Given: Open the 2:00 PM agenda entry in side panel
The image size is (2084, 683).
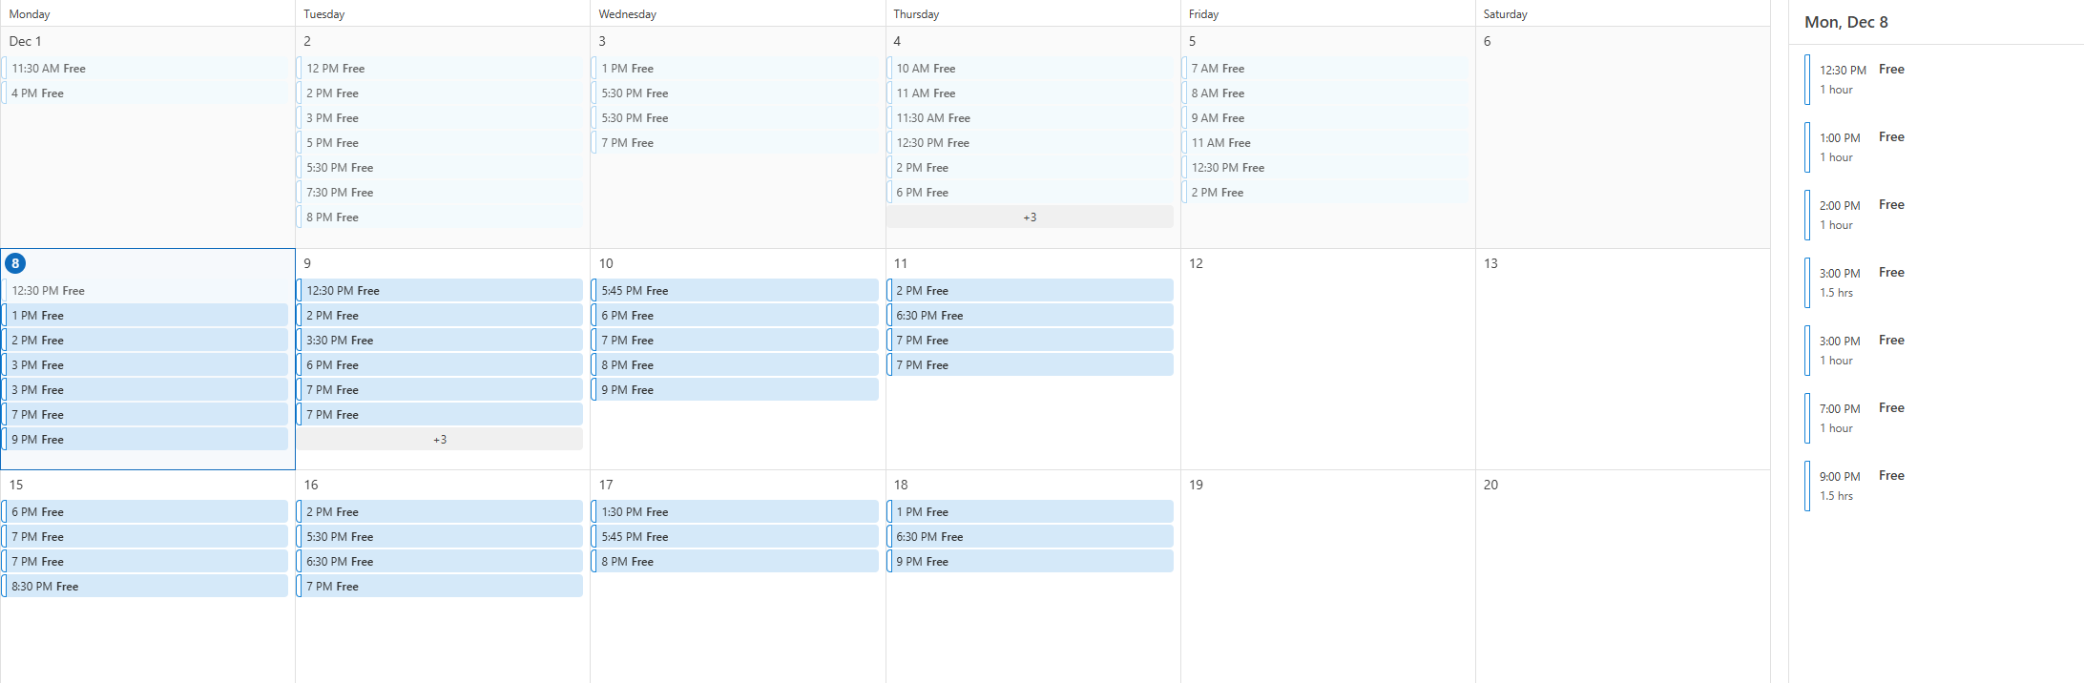Looking at the screenshot, I should click(x=1937, y=215).
